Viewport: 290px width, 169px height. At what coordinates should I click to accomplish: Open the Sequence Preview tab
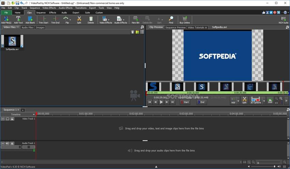tap(175, 27)
